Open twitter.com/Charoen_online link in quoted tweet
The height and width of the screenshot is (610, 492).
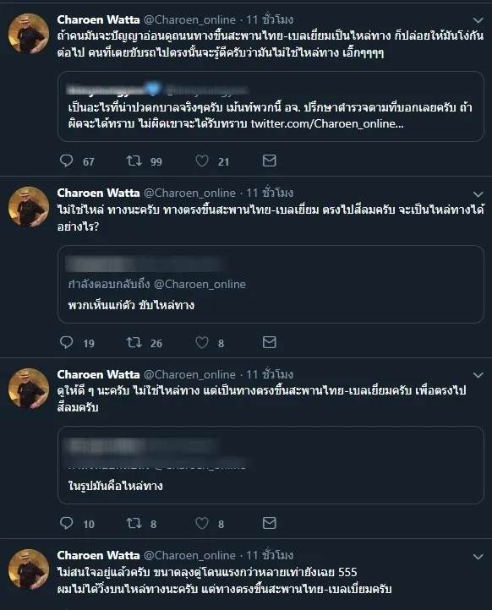[x=327, y=123]
